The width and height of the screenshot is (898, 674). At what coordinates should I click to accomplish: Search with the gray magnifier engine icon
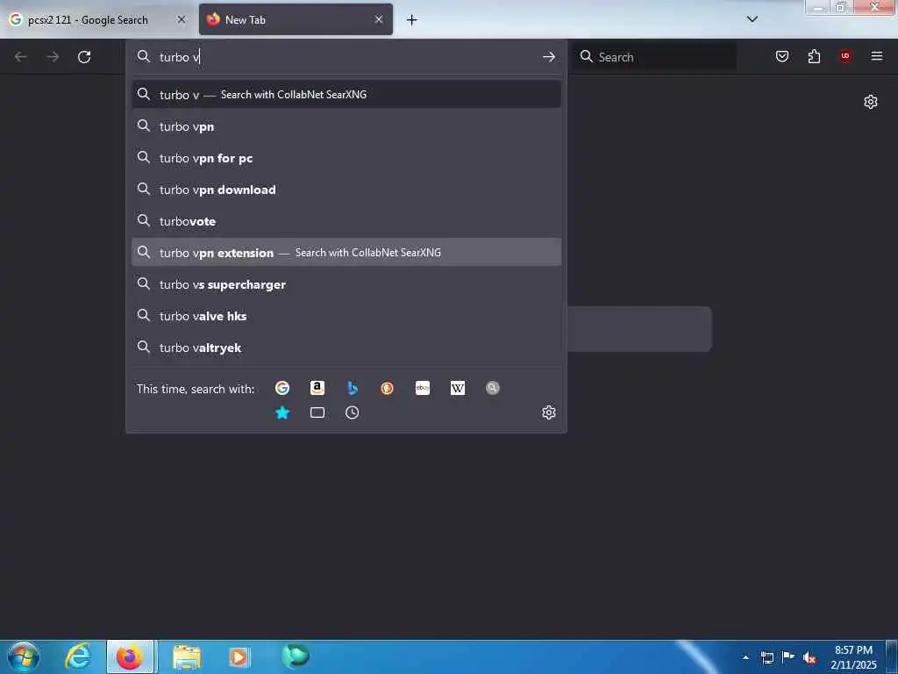click(493, 388)
